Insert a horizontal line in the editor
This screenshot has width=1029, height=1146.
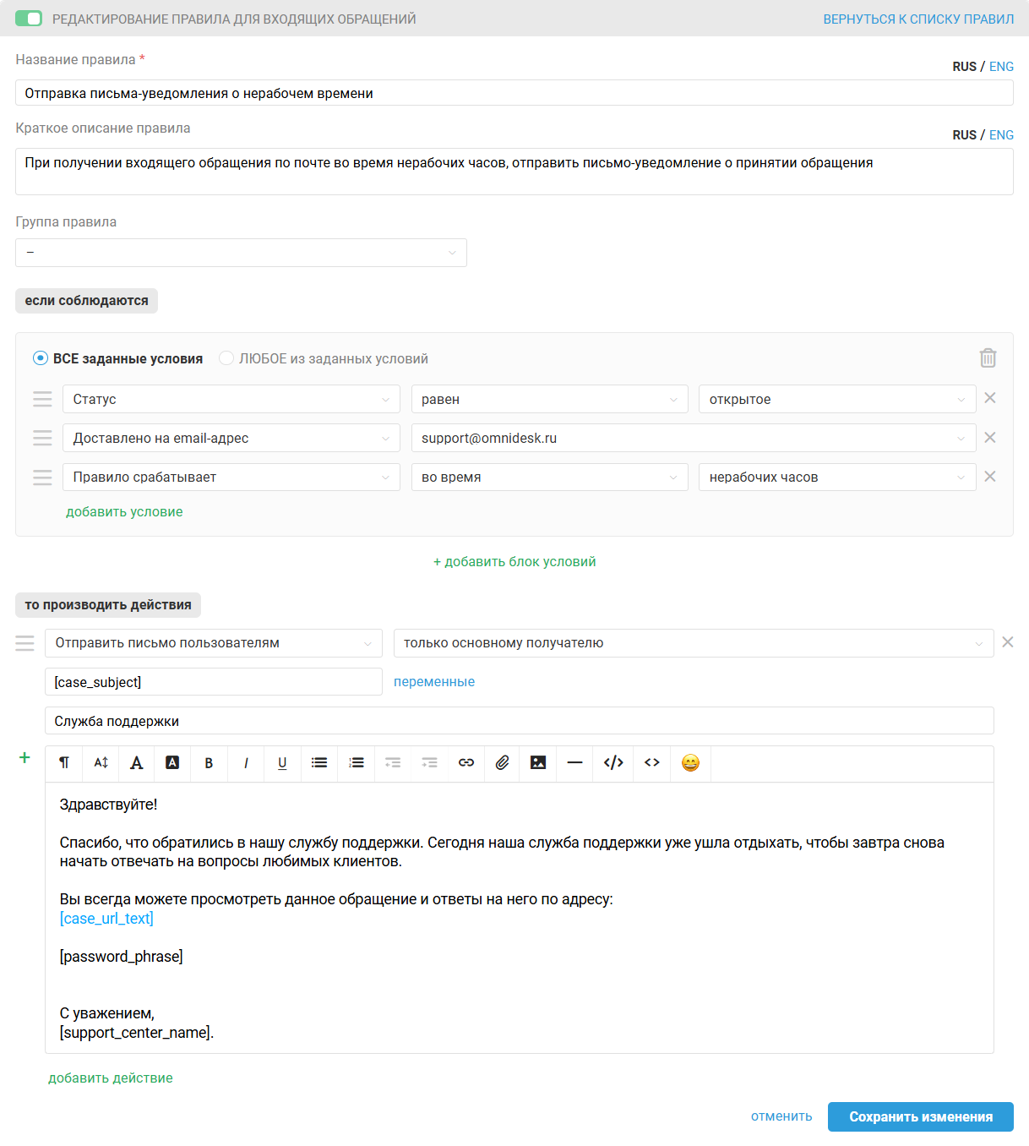point(574,763)
